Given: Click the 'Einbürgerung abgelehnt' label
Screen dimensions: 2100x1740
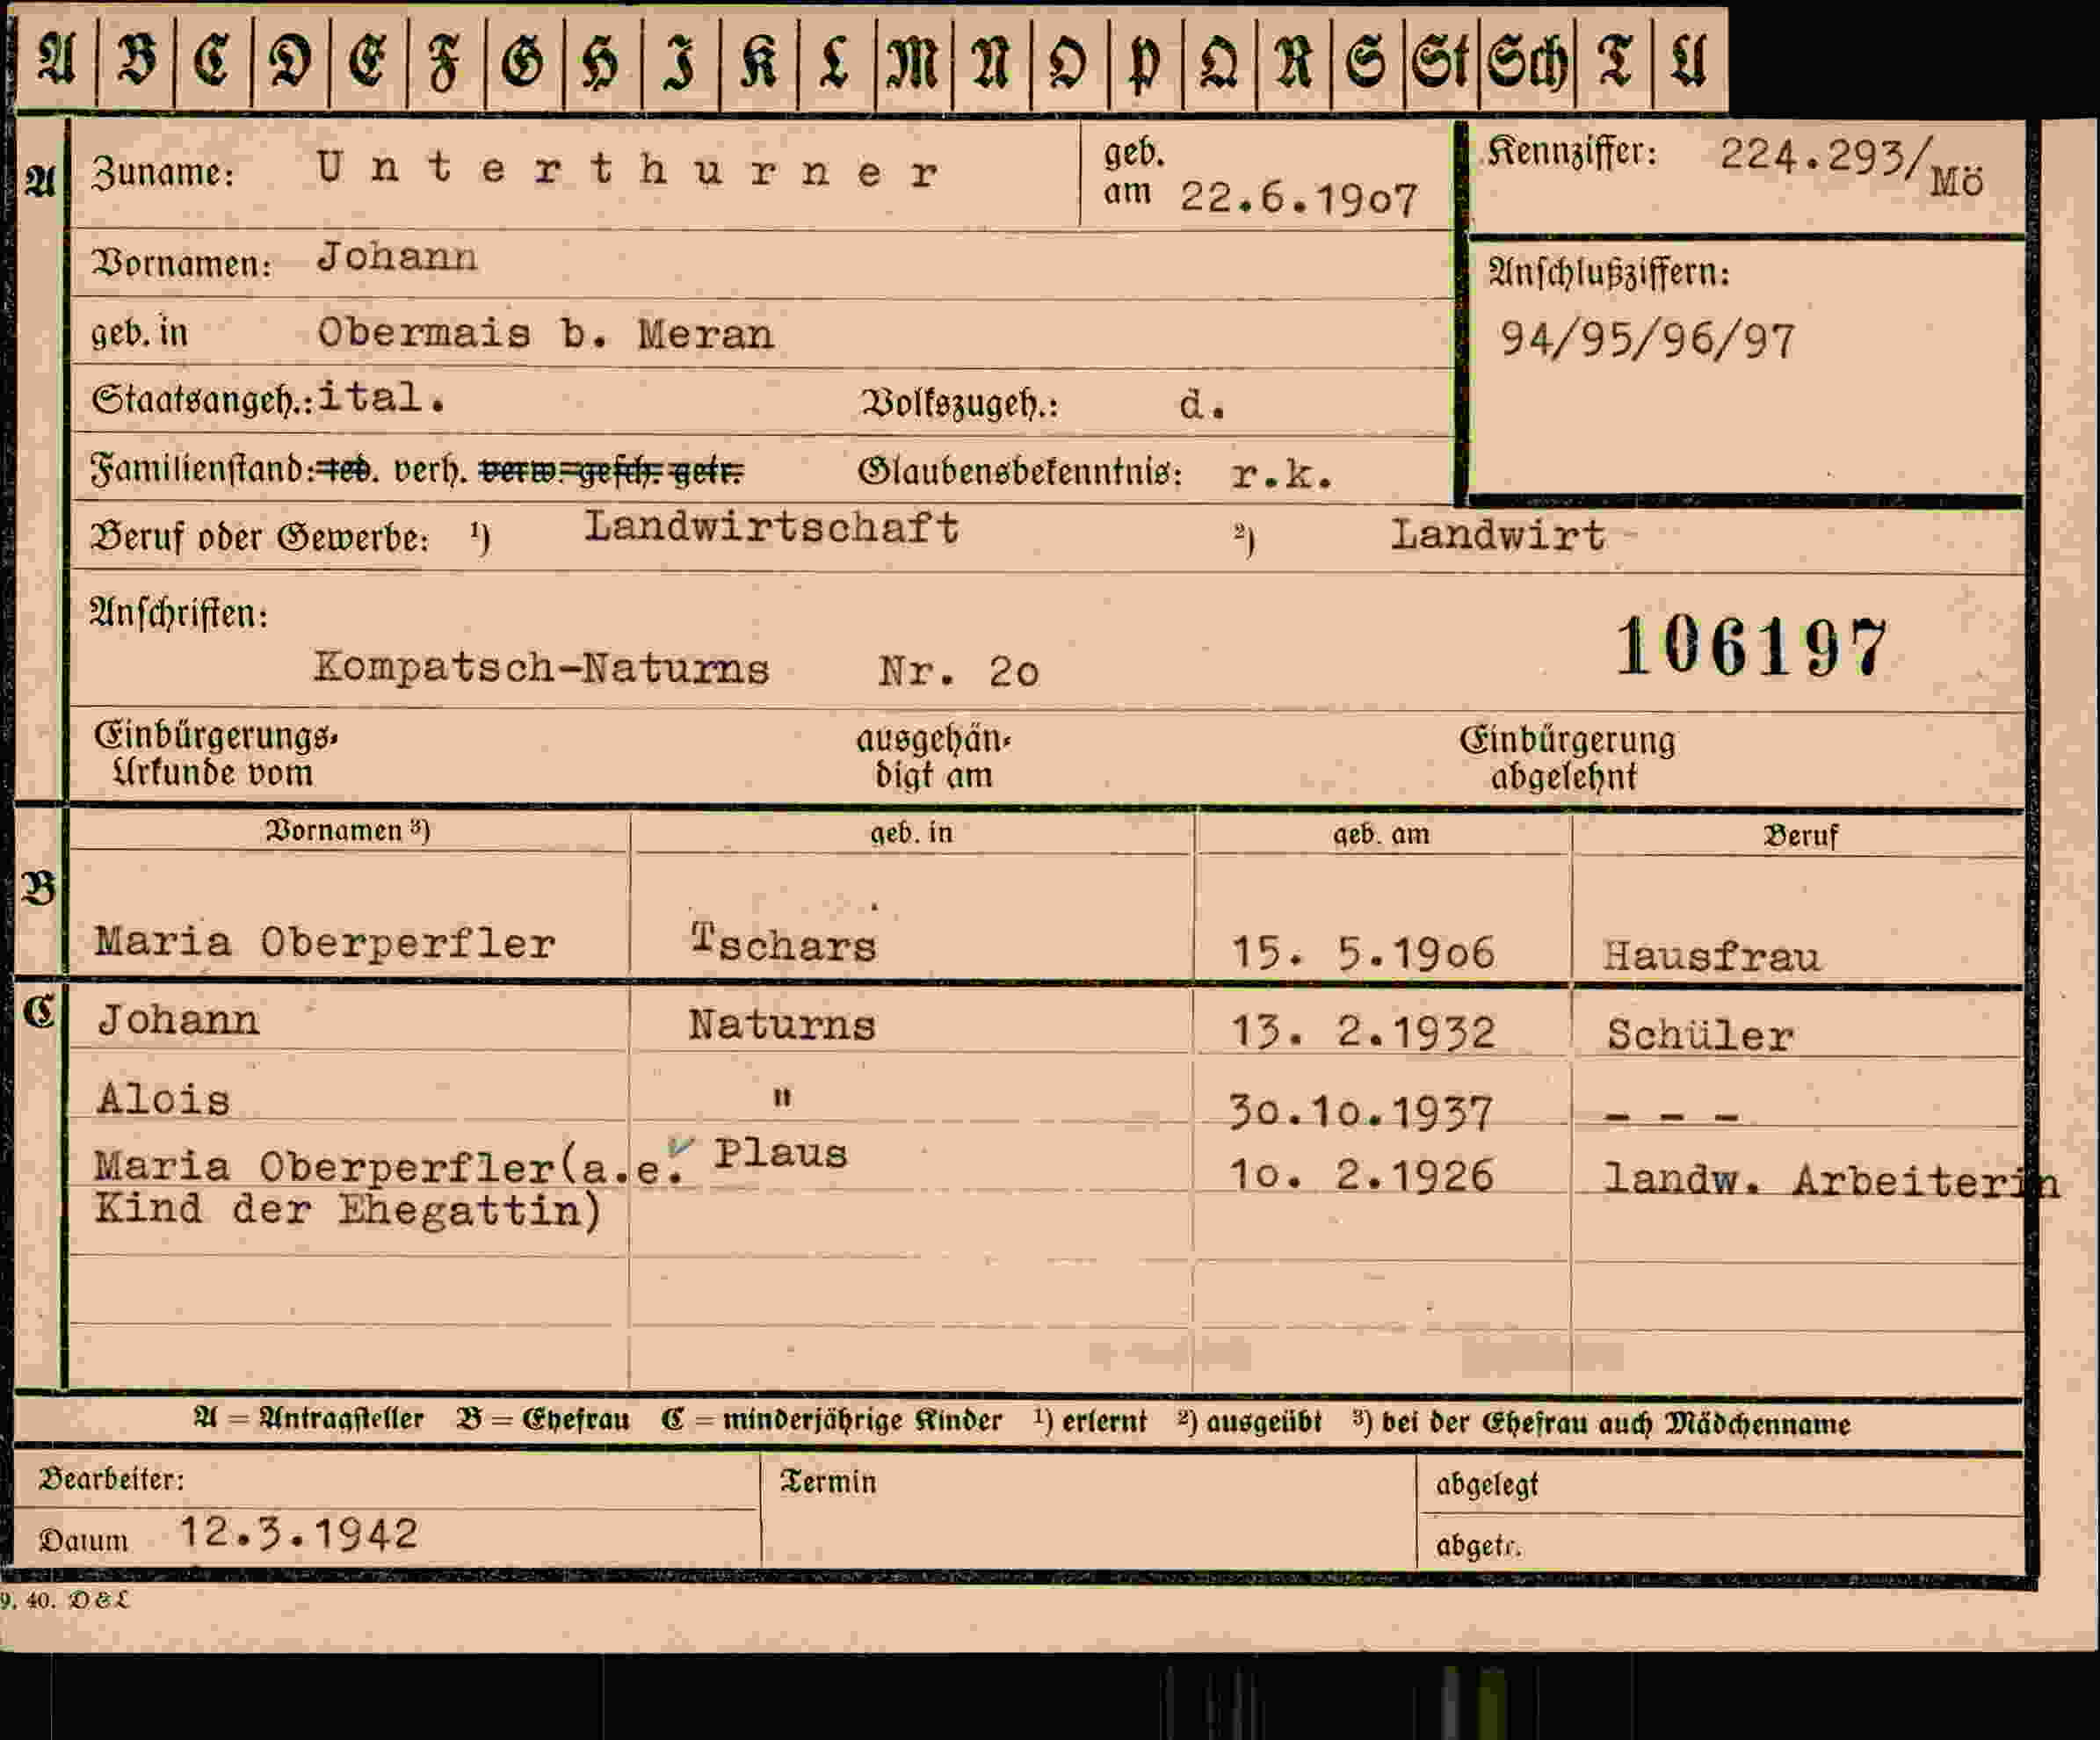Looking at the screenshot, I should [1566, 758].
